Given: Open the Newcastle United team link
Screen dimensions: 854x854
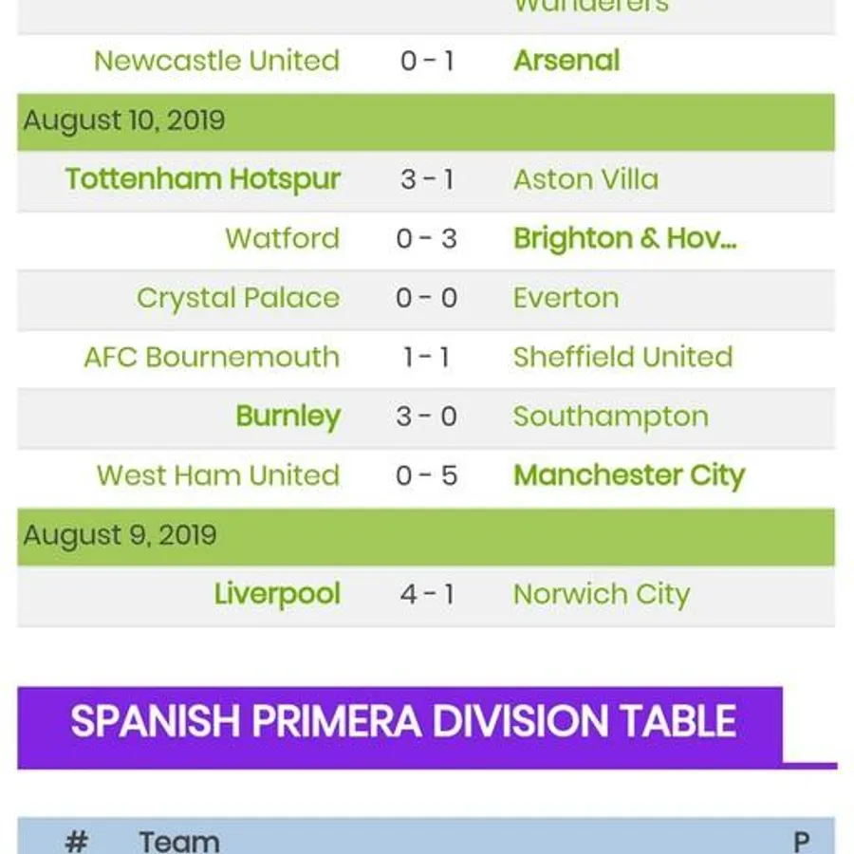Looking at the screenshot, I should 216,61.
